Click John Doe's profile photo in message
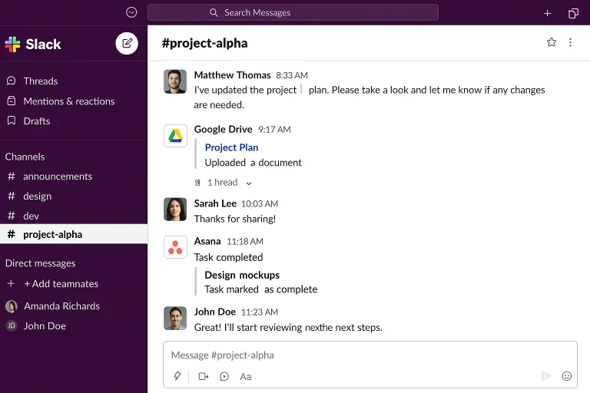The height and width of the screenshot is (393, 590). (x=175, y=318)
